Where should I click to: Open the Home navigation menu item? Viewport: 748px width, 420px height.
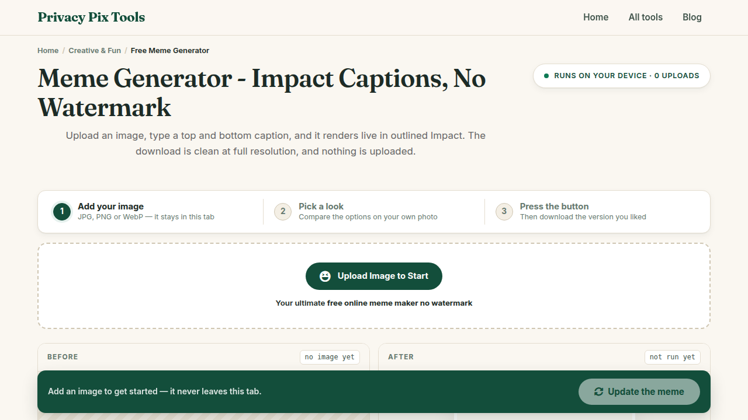(596, 17)
